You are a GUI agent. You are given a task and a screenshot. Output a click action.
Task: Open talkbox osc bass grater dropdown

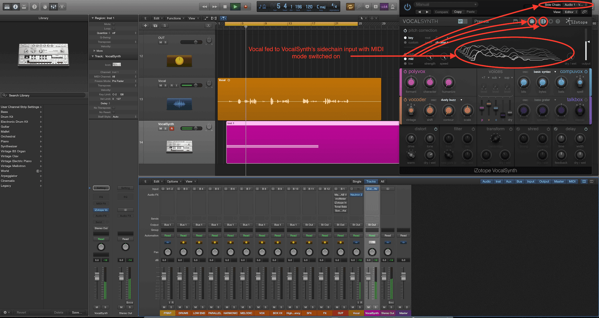pos(545,100)
